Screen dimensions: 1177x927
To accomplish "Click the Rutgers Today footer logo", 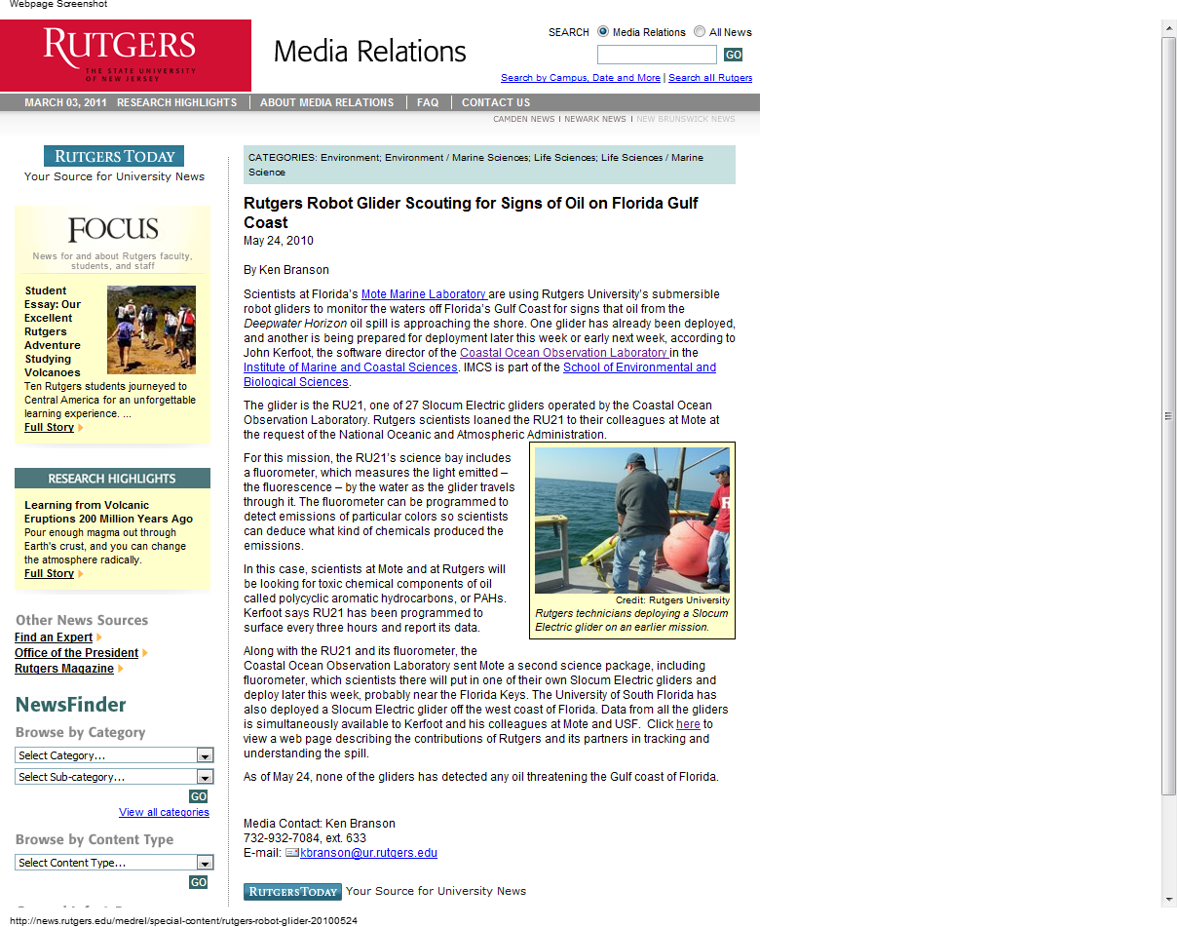I will click(292, 891).
